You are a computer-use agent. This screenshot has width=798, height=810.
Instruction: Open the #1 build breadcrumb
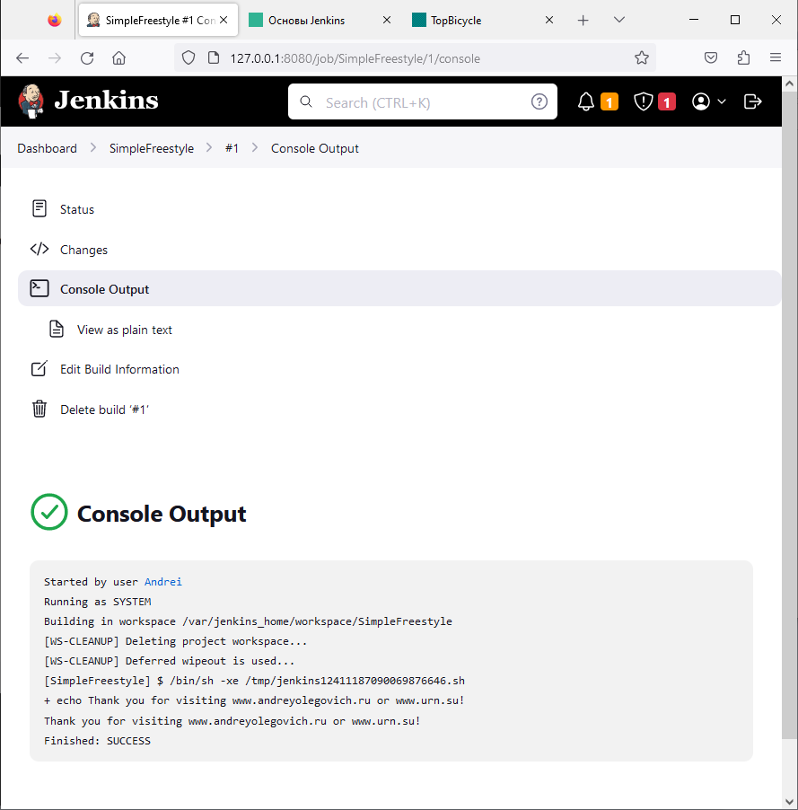click(232, 148)
